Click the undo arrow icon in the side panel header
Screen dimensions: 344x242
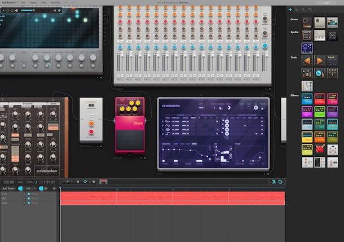tap(310, 10)
